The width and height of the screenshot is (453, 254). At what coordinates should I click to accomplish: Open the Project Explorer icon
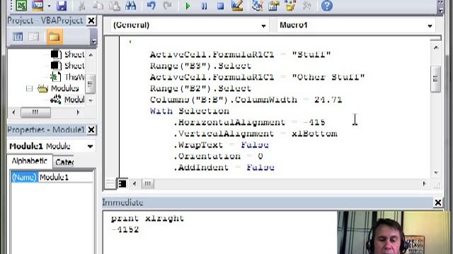[x=257, y=6]
